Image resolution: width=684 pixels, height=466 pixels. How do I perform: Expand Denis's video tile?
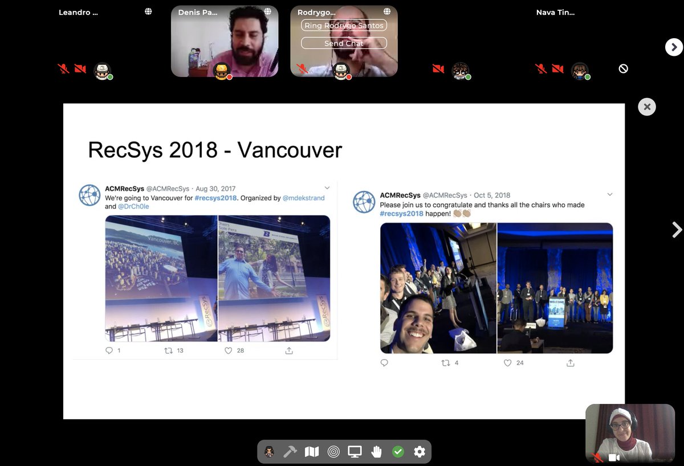[225, 41]
